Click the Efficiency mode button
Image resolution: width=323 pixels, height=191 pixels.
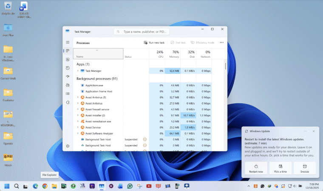[x=202, y=42]
